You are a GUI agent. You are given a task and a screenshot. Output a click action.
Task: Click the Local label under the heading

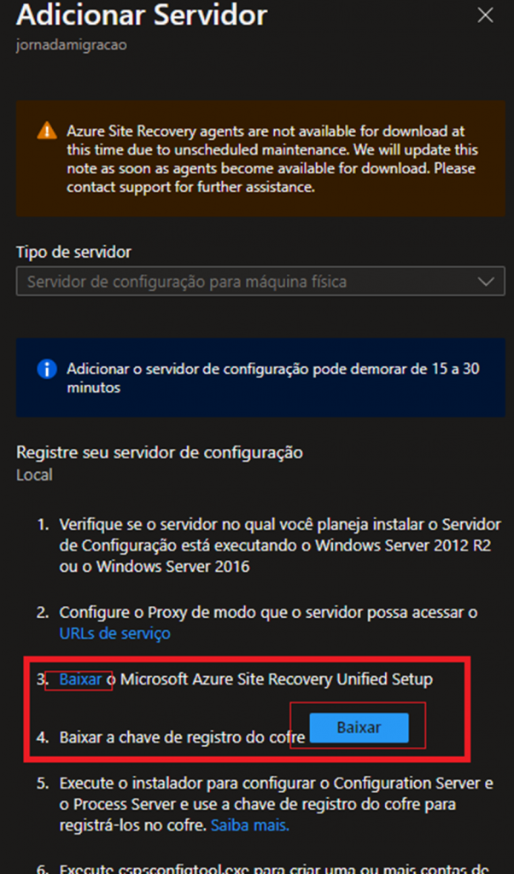[34, 475]
